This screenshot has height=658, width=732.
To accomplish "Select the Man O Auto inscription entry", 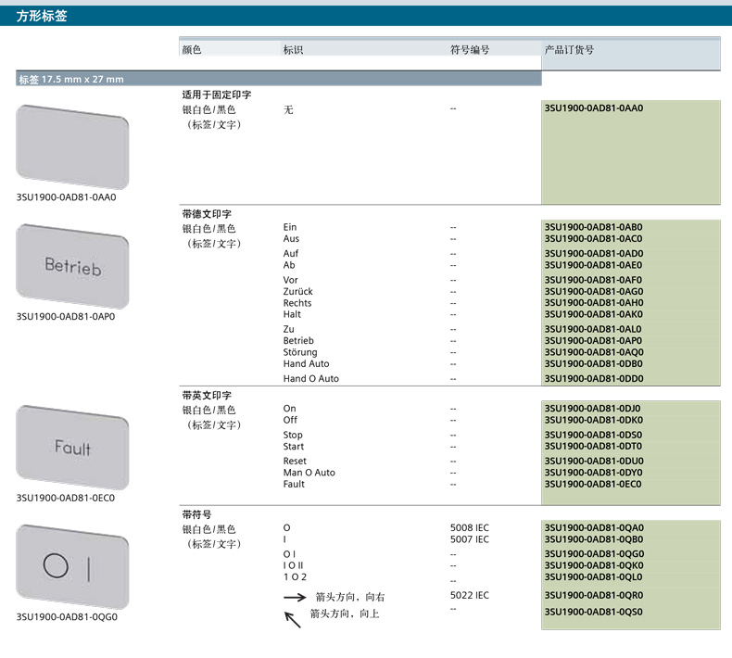I will pos(309,473).
